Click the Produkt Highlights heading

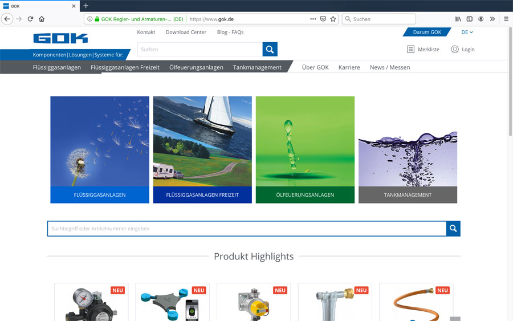254,256
